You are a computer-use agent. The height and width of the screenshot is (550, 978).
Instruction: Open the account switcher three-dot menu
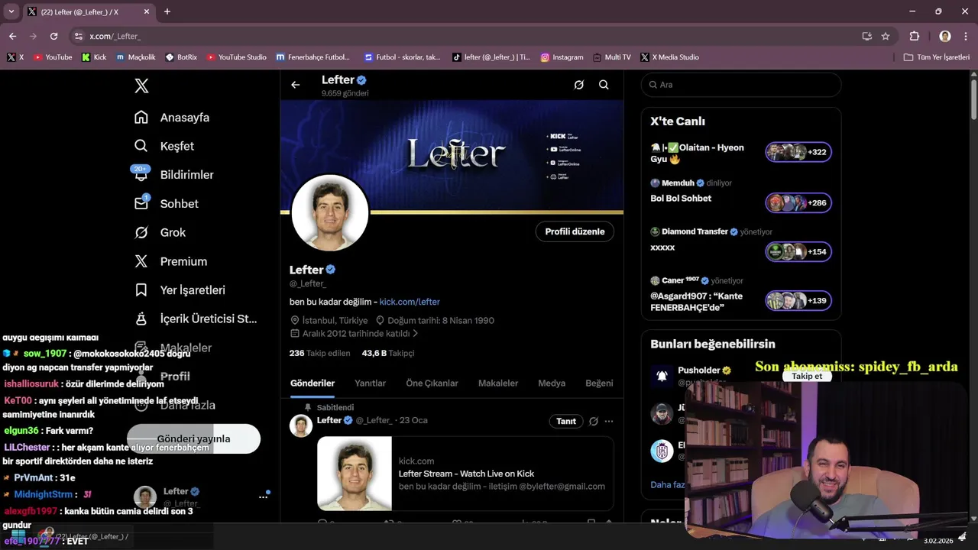click(263, 497)
